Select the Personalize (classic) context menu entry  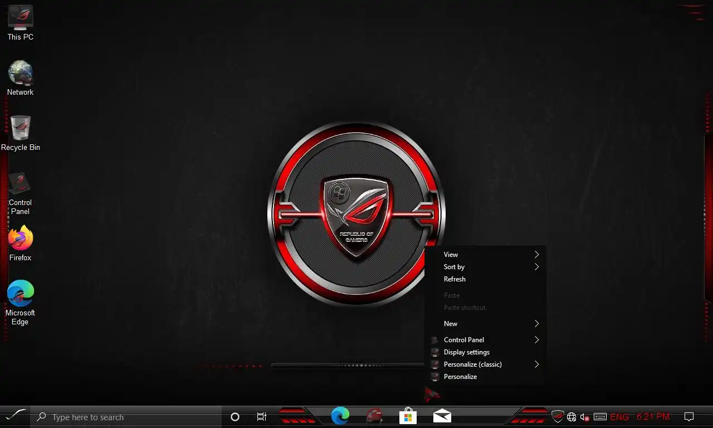(x=485, y=364)
